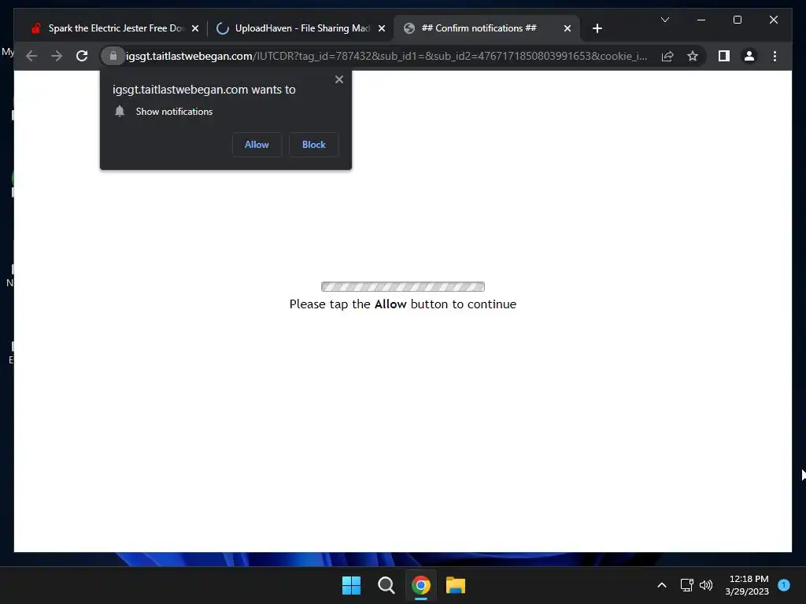
Task: Open Chrome three-dot menu
Action: click(775, 56)
